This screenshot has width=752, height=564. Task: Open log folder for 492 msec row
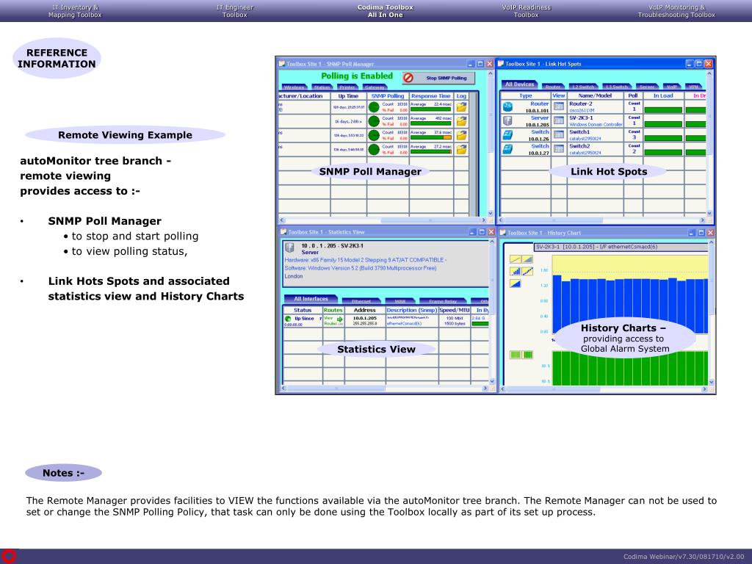461,121
